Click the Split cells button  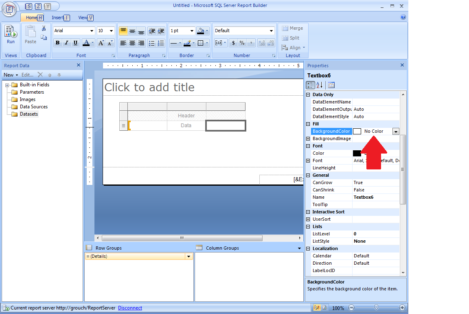290,38
